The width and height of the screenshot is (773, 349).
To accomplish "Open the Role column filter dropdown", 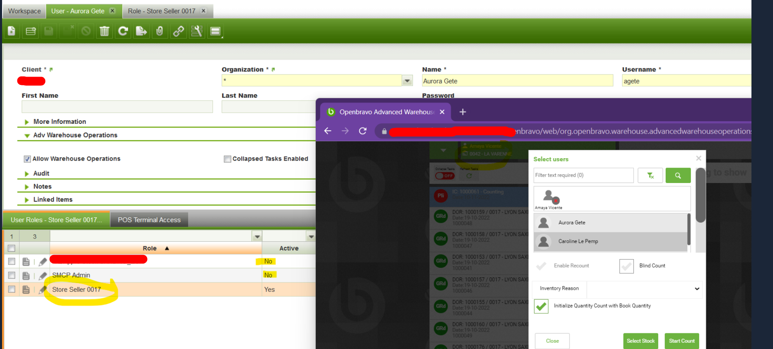I will point(257,236).
